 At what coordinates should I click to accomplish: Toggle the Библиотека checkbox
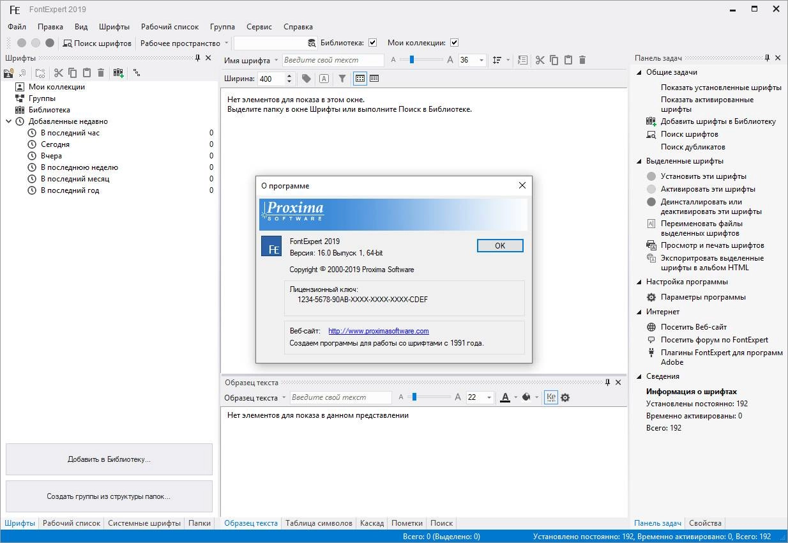pyautogui.click(x=373, y=43)
